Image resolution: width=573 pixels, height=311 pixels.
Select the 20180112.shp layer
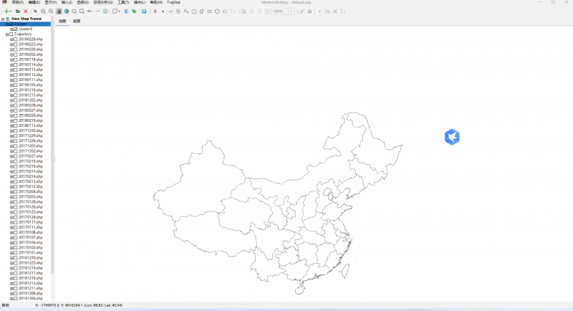[x=31, y=125]
